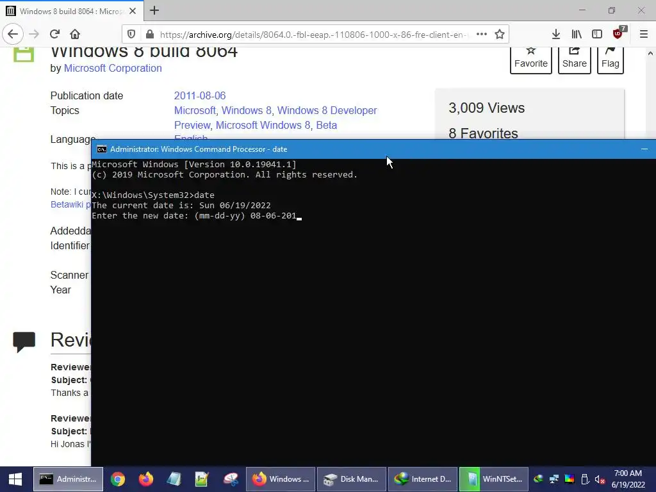Screen dimensions: 656x492
Task: Select the Windows 8 build 8064 tab
Action: point(72,11)
